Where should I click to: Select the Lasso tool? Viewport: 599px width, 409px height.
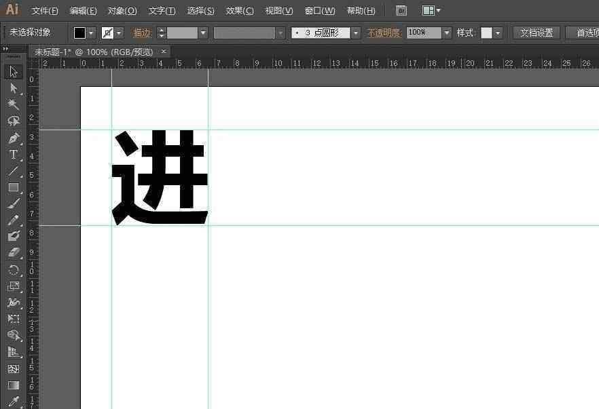[14, 121]
